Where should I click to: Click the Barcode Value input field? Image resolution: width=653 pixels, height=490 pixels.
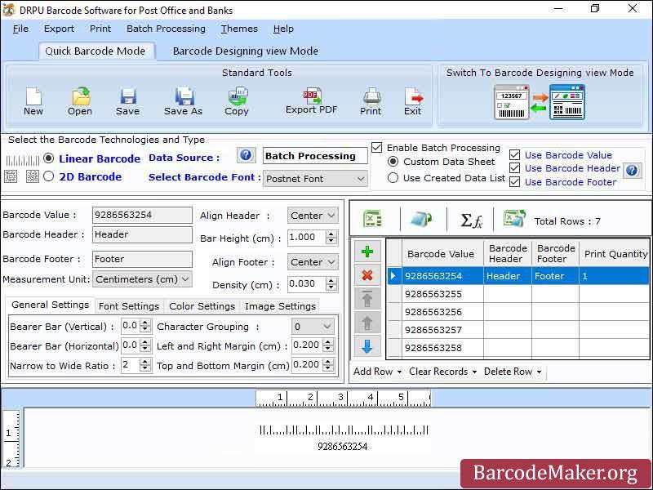(x=142, y=215)
